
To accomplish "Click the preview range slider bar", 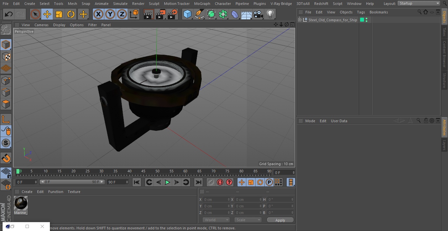I will (x=72, y=182).
